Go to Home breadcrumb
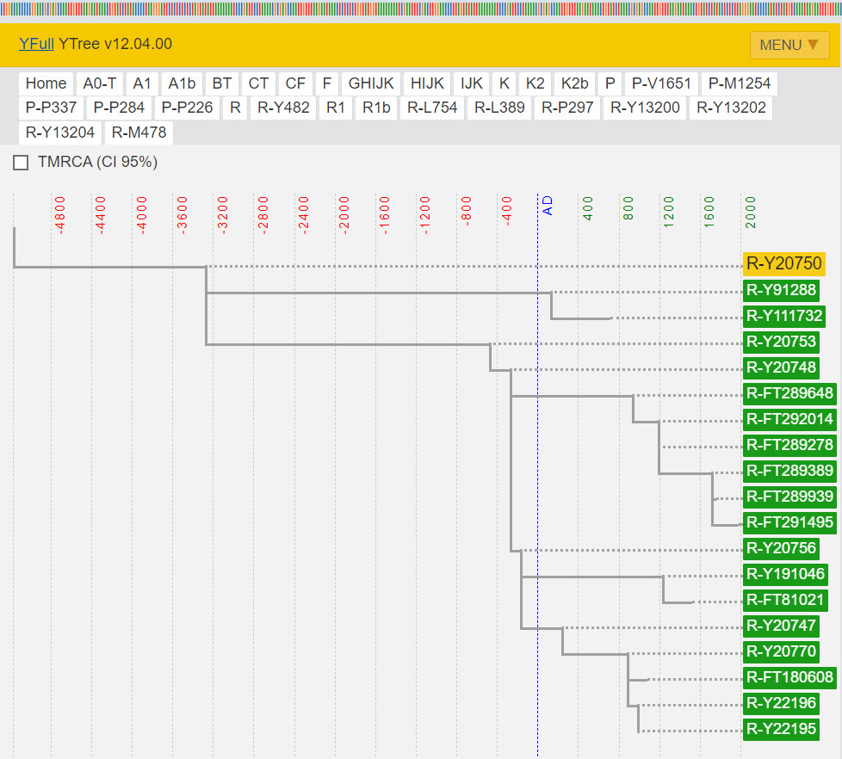The height and width of the screenshot is (759, 842). point(46,83)
